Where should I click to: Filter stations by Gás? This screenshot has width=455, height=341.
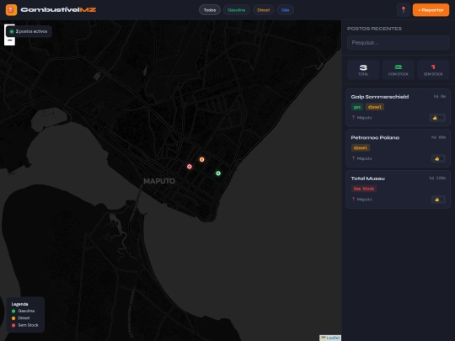pos(286,10)
